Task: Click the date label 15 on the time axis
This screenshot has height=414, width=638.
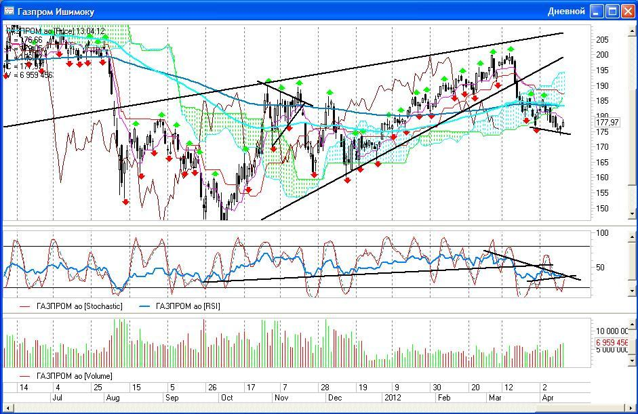Action: [136, 387]
